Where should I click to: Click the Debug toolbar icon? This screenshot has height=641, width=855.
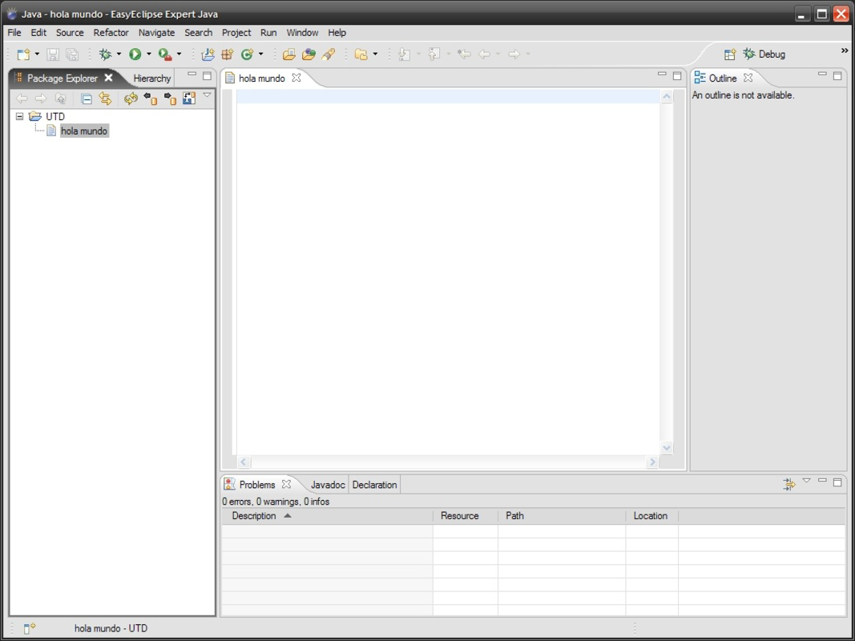tap(107, 54)
